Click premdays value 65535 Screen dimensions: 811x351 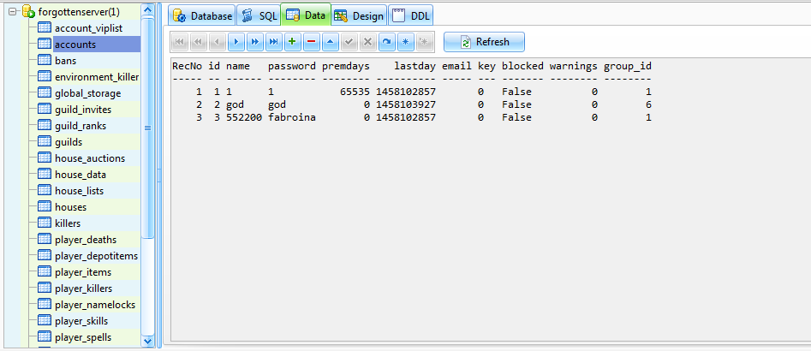(355, 92)
